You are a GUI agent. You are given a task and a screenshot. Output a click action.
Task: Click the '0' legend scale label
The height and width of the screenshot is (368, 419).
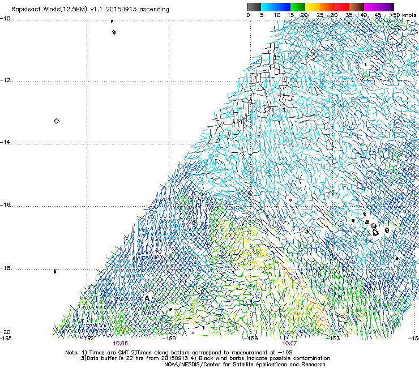[248, 15]
